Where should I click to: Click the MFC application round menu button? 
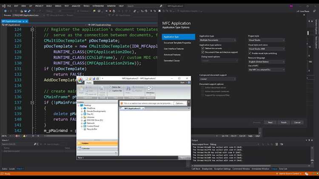(x=80, y=80)
